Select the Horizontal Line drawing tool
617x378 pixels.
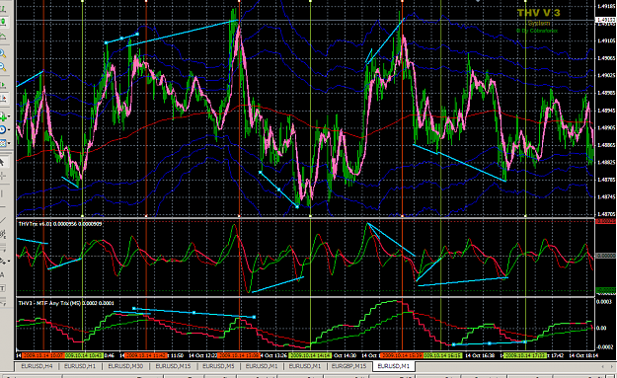coord(3,206)
